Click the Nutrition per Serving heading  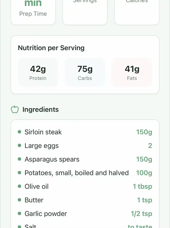(51, 48)
